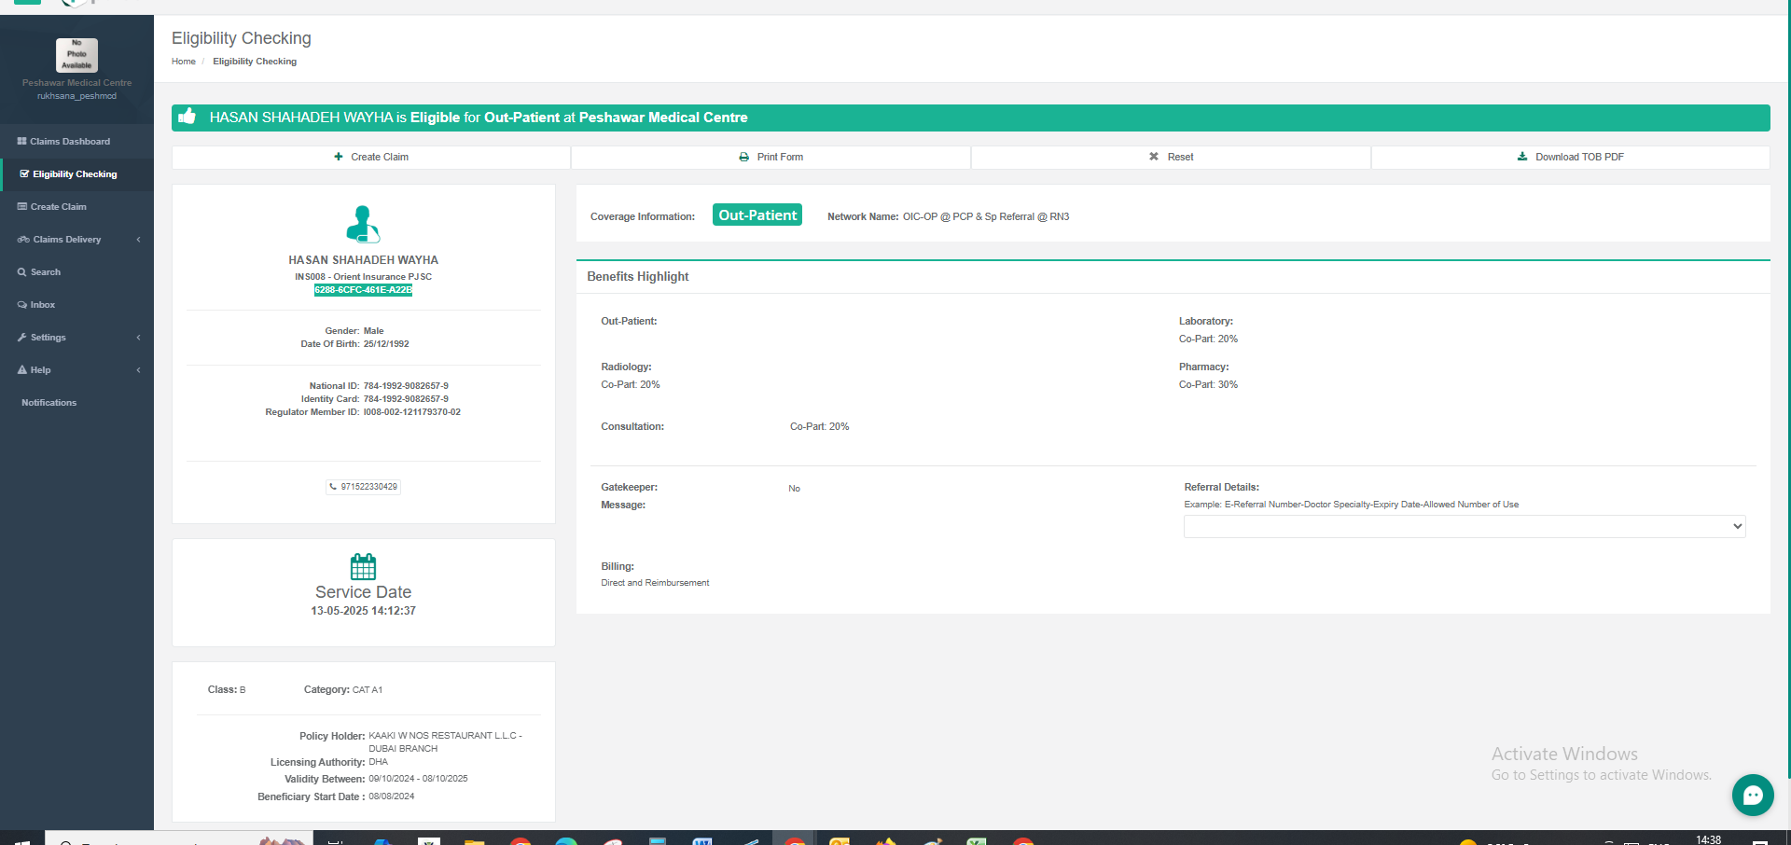This screenshot has height=845, width=1791.
Task: Open the Inbox sidebar item
Action: click(x=42, y=305)
